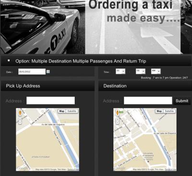Zoom out on the Pick Up map
The height and width of the screenshot is (176, 192).
pyautogui.click(x=20, y=123)
